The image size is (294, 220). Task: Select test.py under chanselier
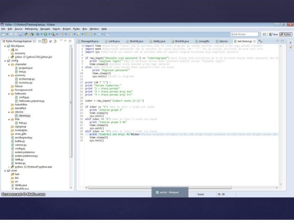(x=21, y=72)
